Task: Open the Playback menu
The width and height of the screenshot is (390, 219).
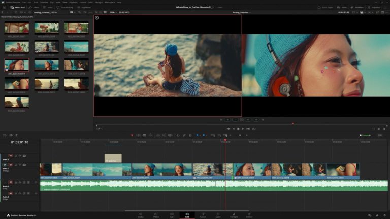Action: (73, 2)
